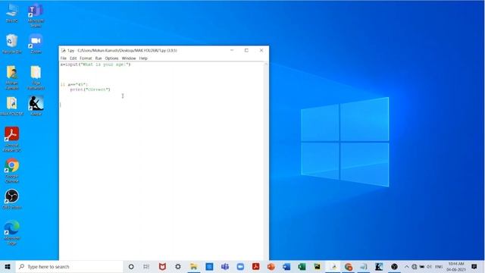Select the Mohan Kamath user folder icon

(x=12, y=77)
